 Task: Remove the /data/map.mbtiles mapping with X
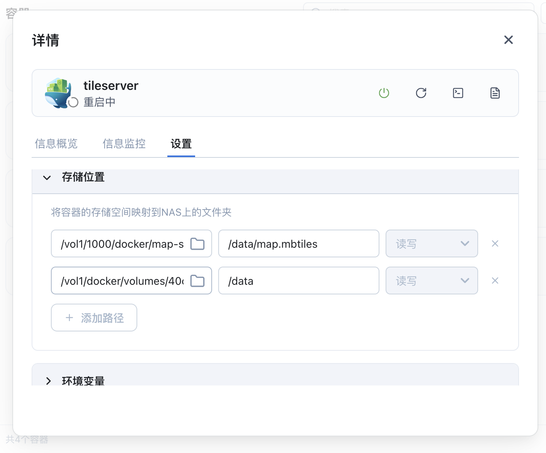pyautogui.click(x=495, y=243)
